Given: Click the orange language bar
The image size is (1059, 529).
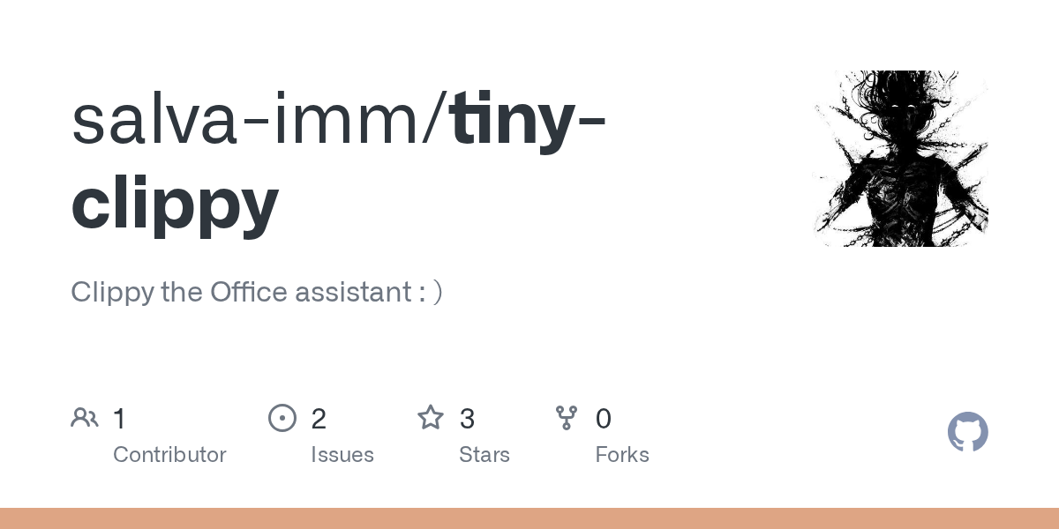Looking at the screenshot, I should [529, 518].
